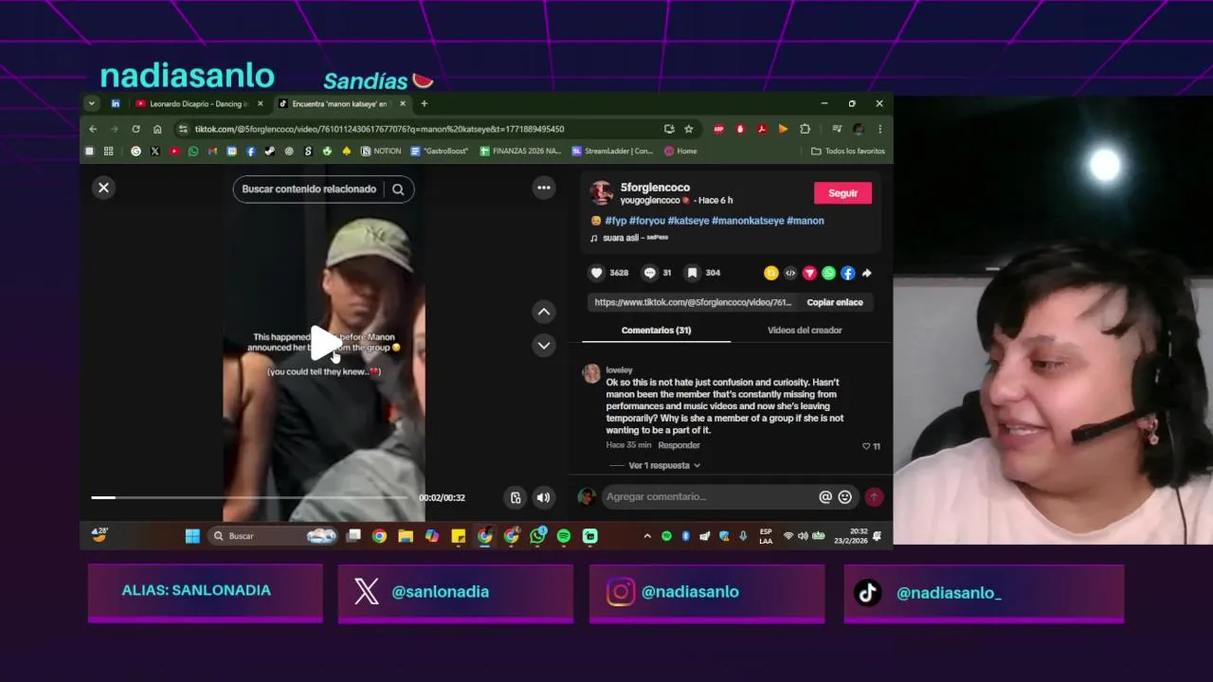
Task: Open the three-dot video options menu
Action: coord(544,188)
